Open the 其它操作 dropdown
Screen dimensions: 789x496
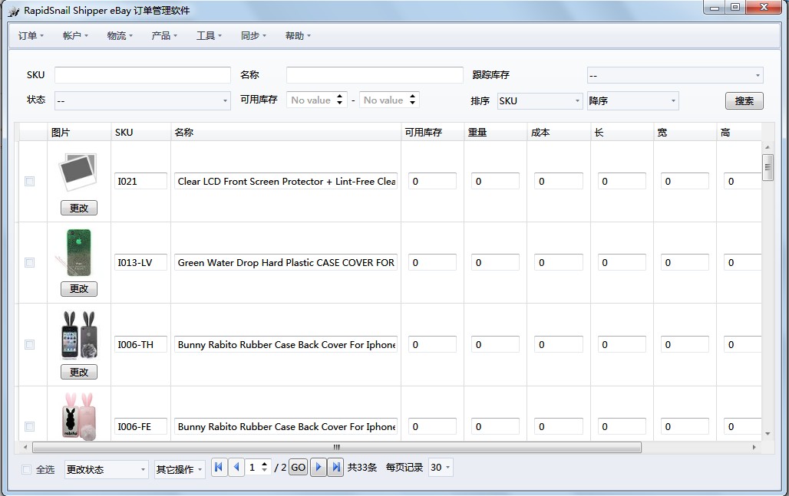180,469
